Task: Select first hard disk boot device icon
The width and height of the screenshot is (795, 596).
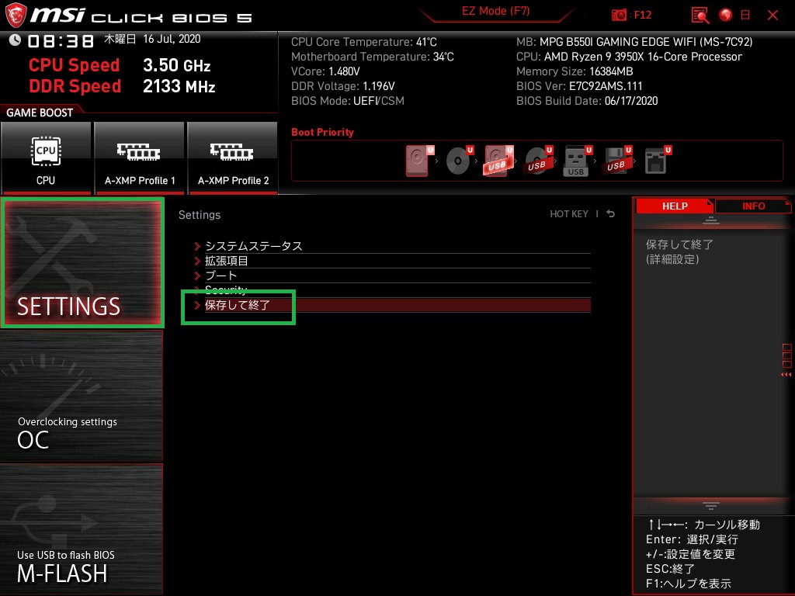Action: pyautogui.click(x=420, y=161)
